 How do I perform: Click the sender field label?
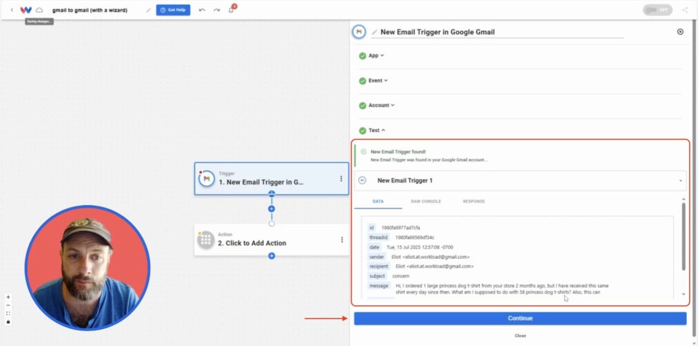point(376,257)
